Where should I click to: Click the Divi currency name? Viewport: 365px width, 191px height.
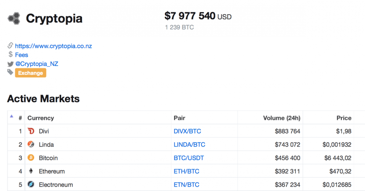coord(44,131)
